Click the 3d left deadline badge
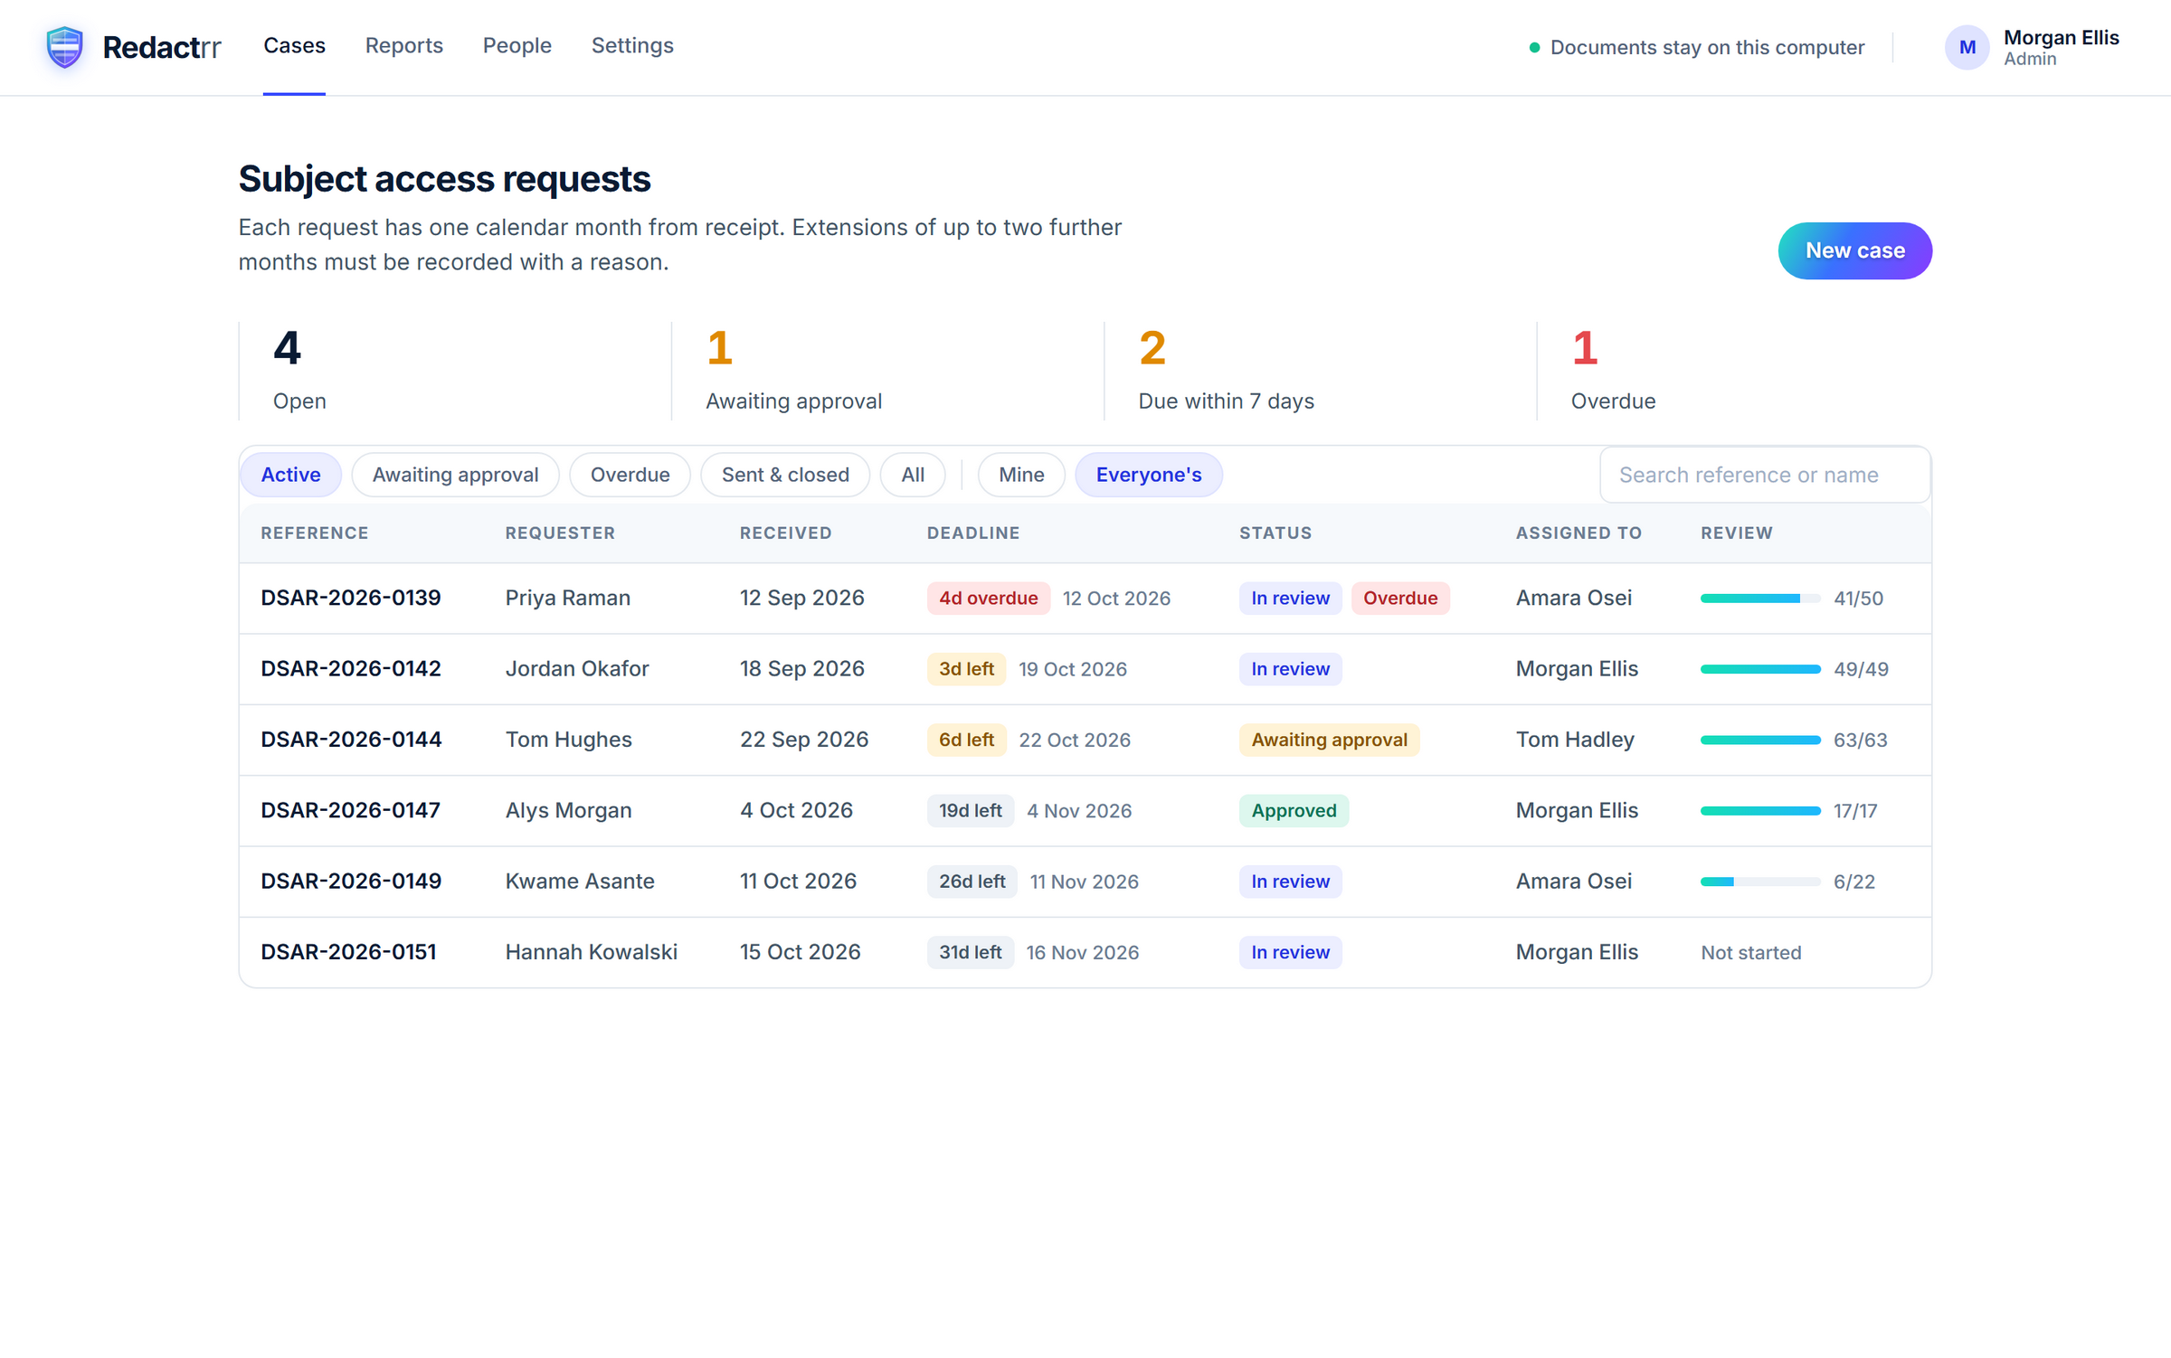The image size is (2171, 1358). pyautogui.click(x=966, y=669)
